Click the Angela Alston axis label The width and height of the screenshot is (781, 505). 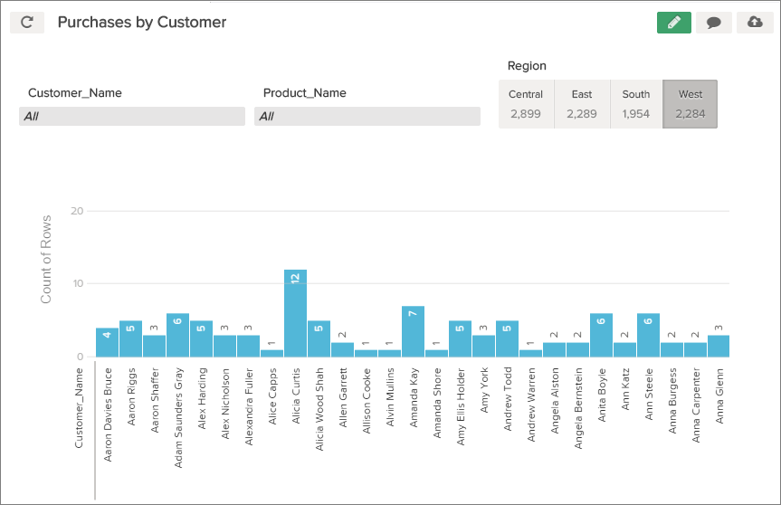click(x=555, y=400)
